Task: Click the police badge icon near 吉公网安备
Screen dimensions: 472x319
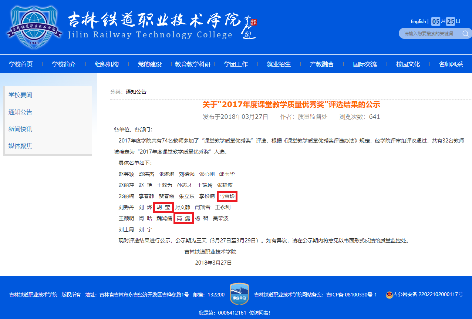Action: click(389, 295)
